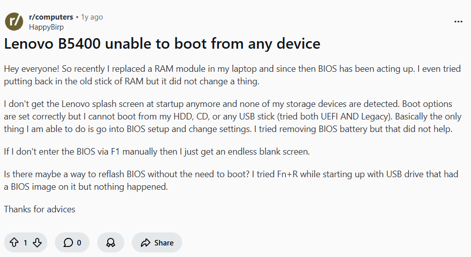
Task: Upvote the Lenovo B5400 post
Action: click(14, 243)
